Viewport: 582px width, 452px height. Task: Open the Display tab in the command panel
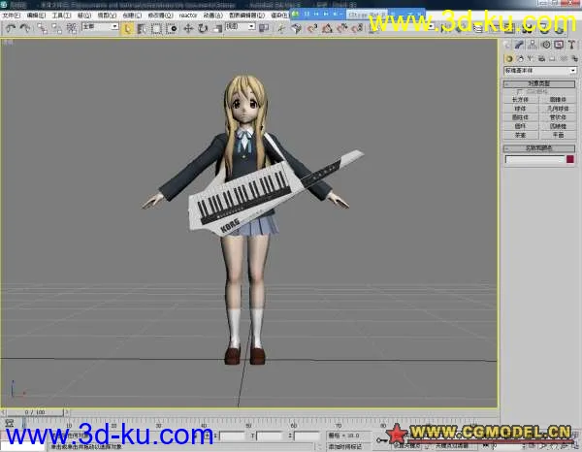point(559,45)
